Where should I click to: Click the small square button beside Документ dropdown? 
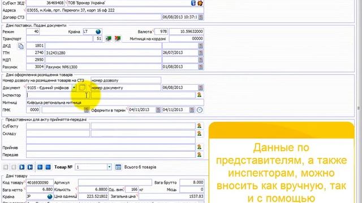click(x=82, y=87)
